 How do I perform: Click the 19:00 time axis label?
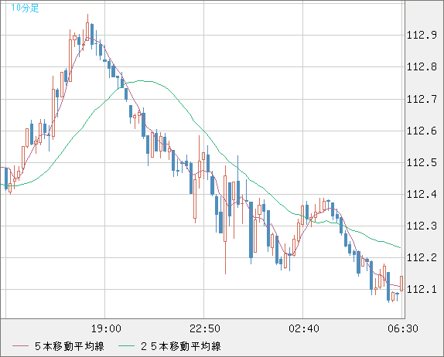tap(106, 328)
